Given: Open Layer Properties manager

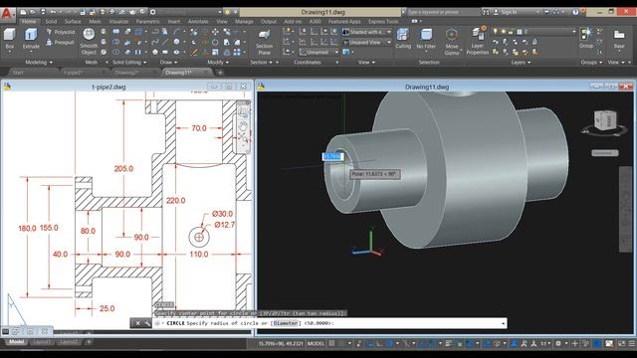Looking at the screenshot, I should click(478, 41).
